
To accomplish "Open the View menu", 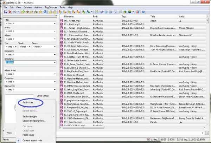I will (x=19, y=7).
